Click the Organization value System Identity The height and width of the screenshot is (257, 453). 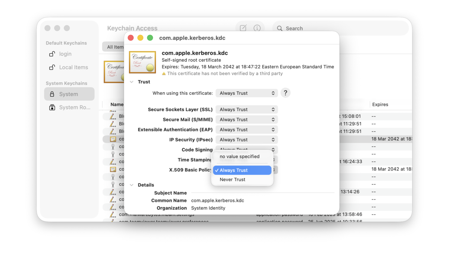208,208
